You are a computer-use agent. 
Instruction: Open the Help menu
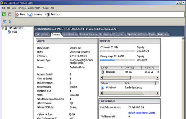click(52, 8)
